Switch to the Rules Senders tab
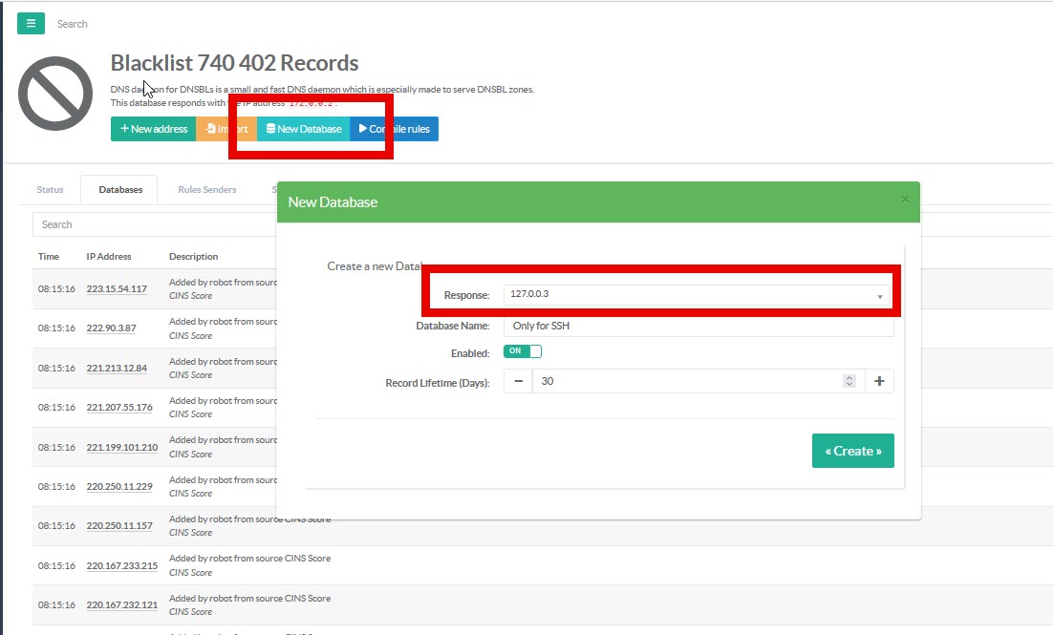This screenshot has height=635, width=1053. point(207,189)
